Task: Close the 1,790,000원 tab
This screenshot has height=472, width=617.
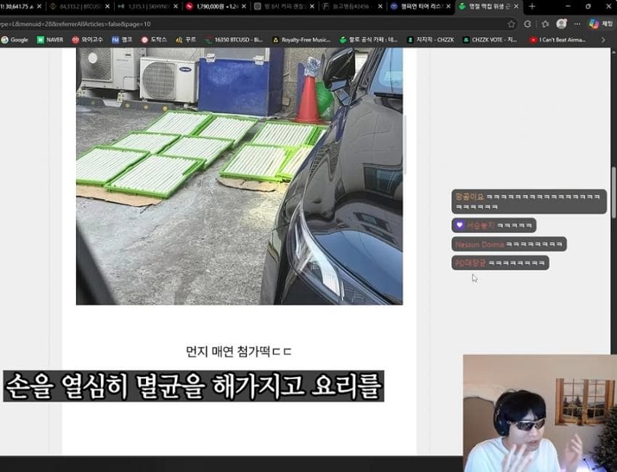Action: 244,7
